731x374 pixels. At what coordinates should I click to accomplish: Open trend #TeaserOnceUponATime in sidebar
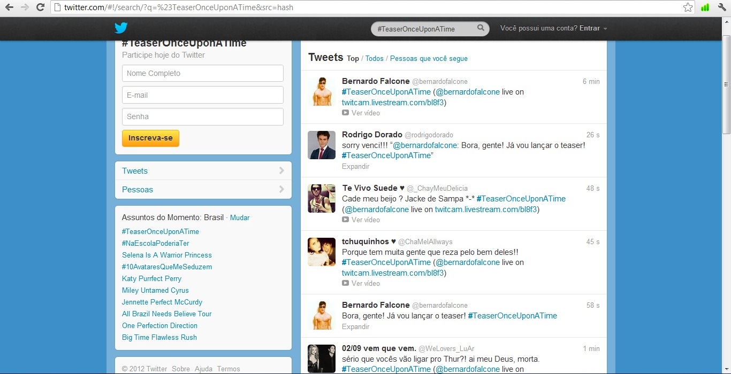point(161,231)
